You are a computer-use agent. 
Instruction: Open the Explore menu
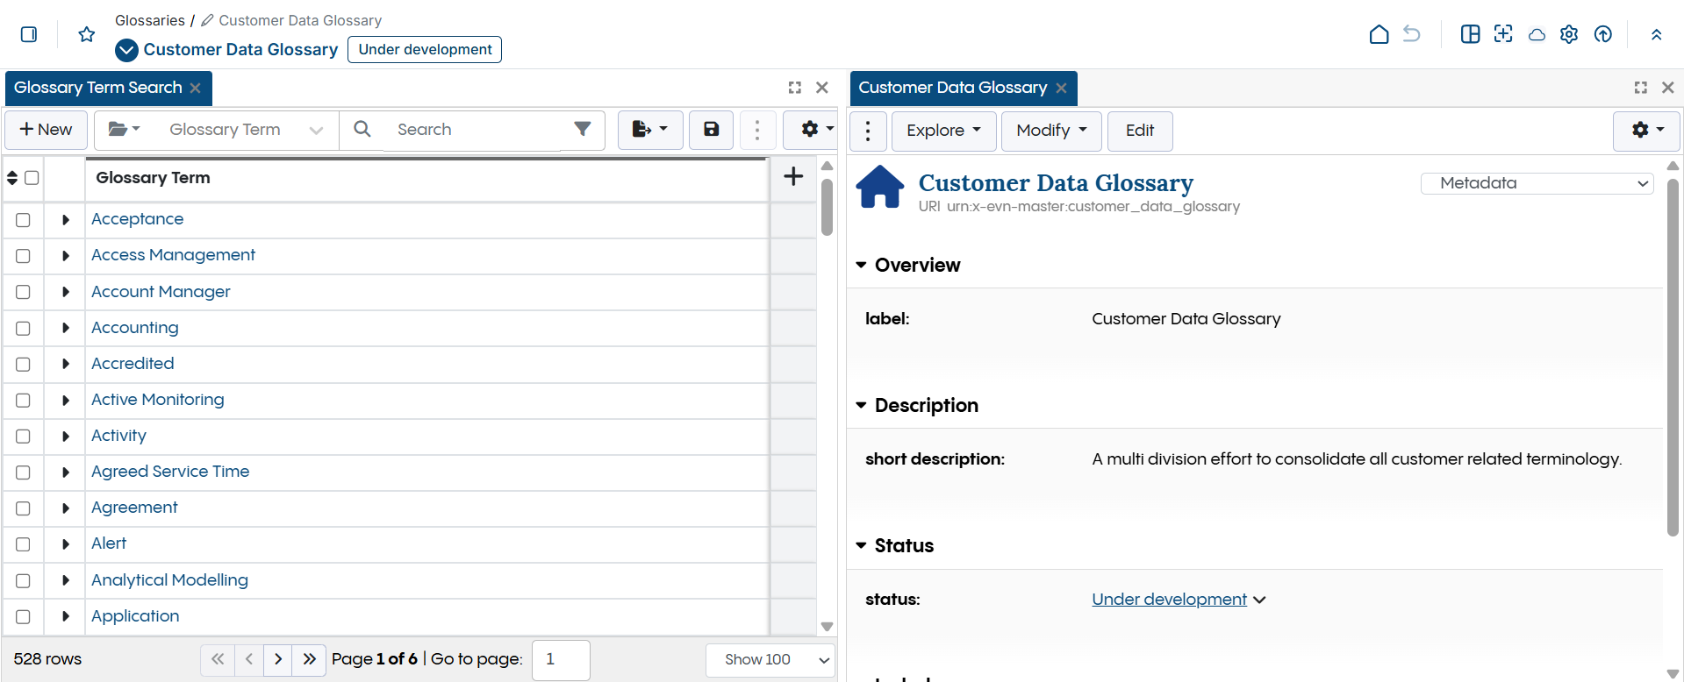pyautogui.click(x=943, y=131)
